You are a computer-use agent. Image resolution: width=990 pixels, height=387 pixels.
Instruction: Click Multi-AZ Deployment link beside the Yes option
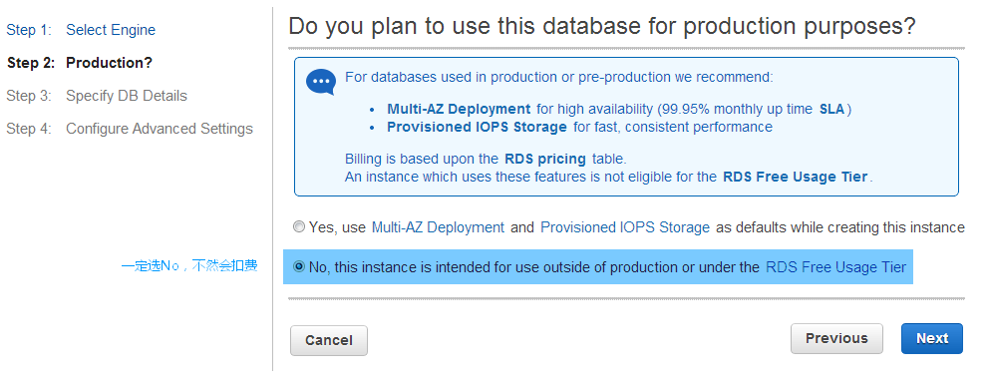coord(439,227)
